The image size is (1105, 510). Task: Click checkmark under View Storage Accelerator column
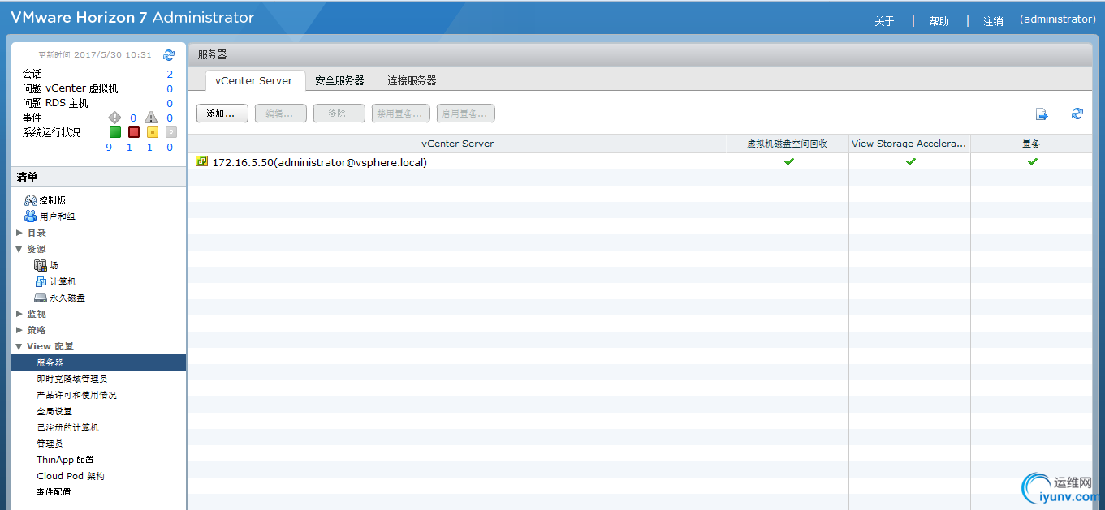point(910,161)
